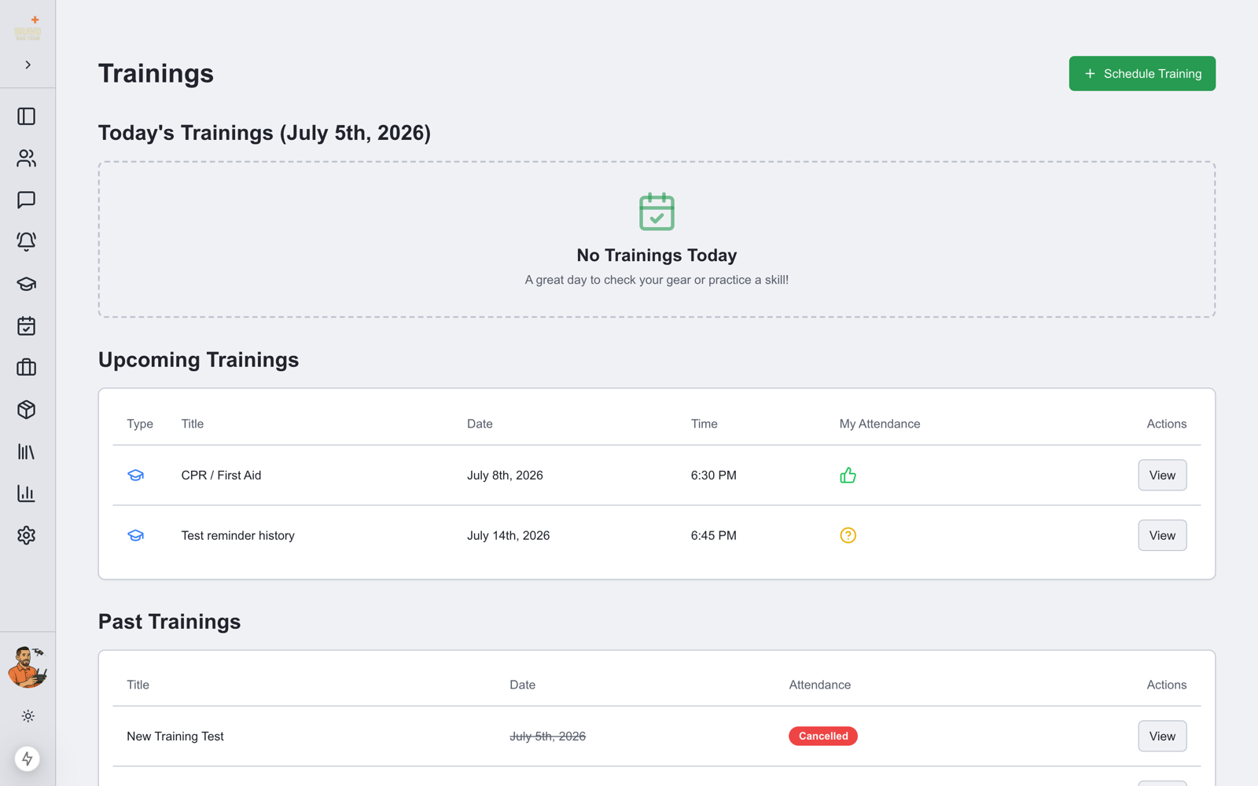Click the No Trainings Today heading
The width and height of the screenshot is (1258, 786).
[657, 255]
